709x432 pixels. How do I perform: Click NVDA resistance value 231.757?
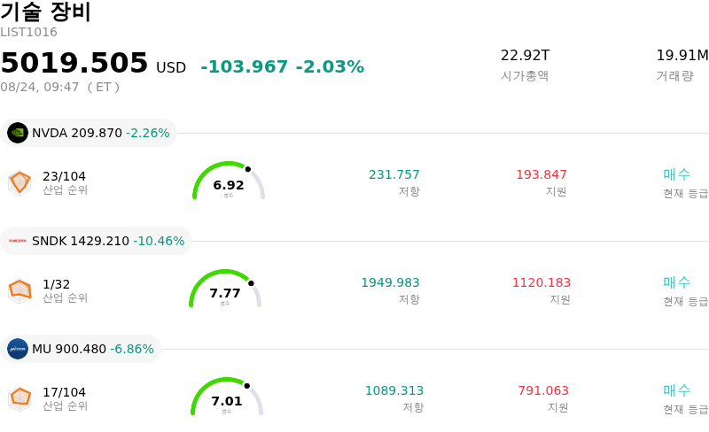click(x=394, y=174)
